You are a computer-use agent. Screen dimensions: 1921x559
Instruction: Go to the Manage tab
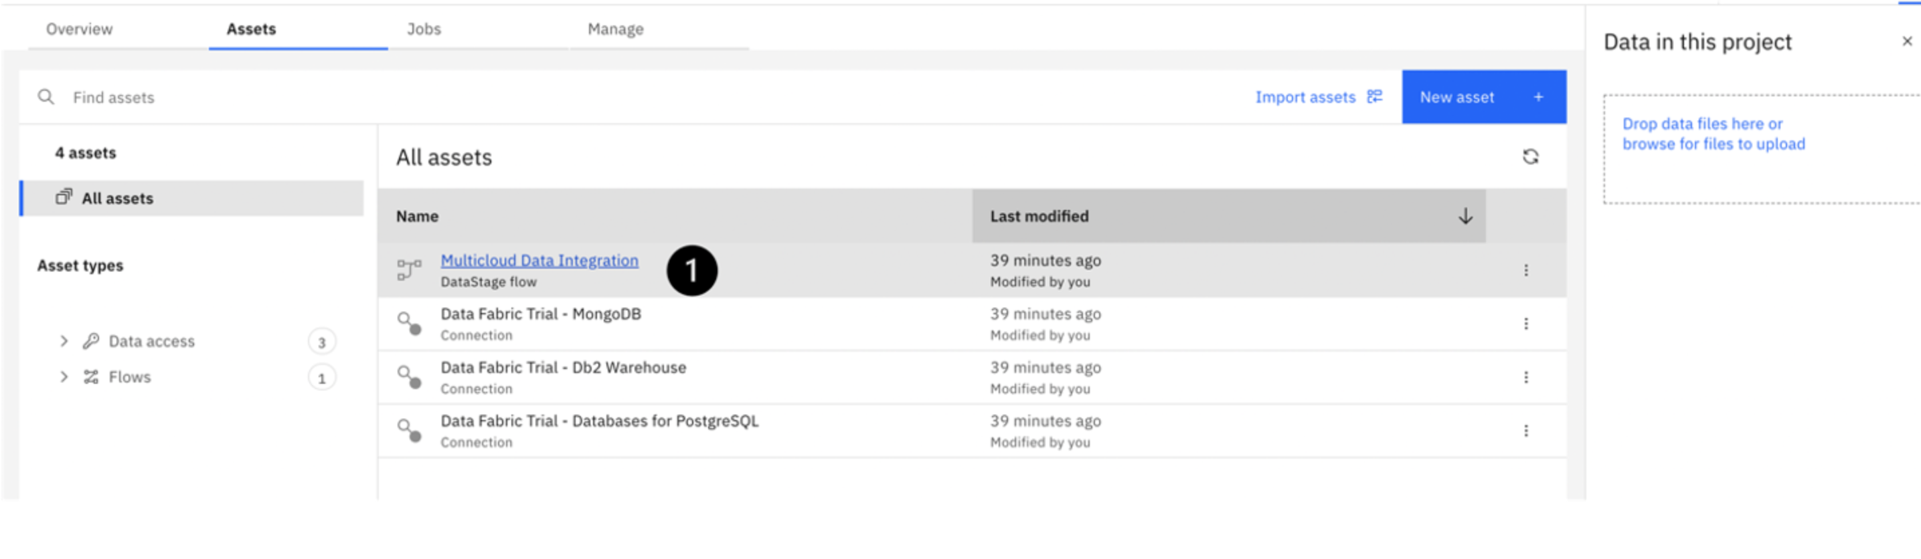615,29
